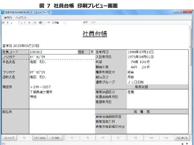The image size is (194, 145).
Task: Click the stop rendering icon
Action: pyautogui.click(x=35, y=23)
